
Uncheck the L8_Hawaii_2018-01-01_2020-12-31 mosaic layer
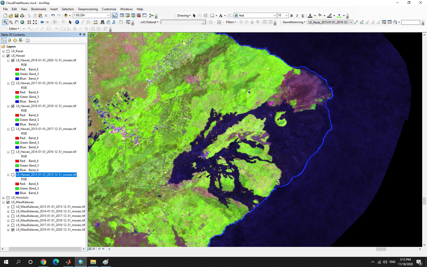[x=13, y=60]
